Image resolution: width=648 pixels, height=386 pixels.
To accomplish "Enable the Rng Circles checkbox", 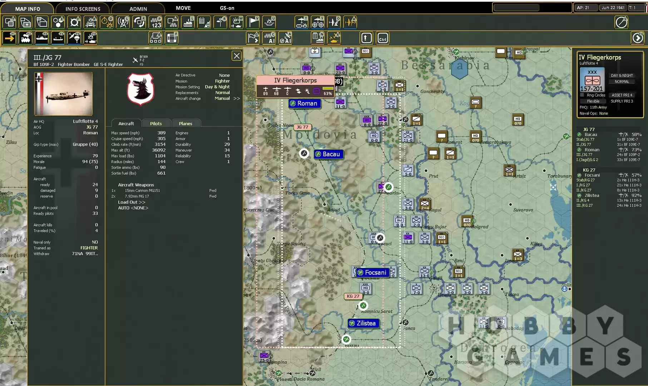I will (582, 95).
